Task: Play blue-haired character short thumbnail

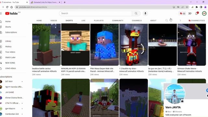Action: pyautogui.click(x=105, y=45)
